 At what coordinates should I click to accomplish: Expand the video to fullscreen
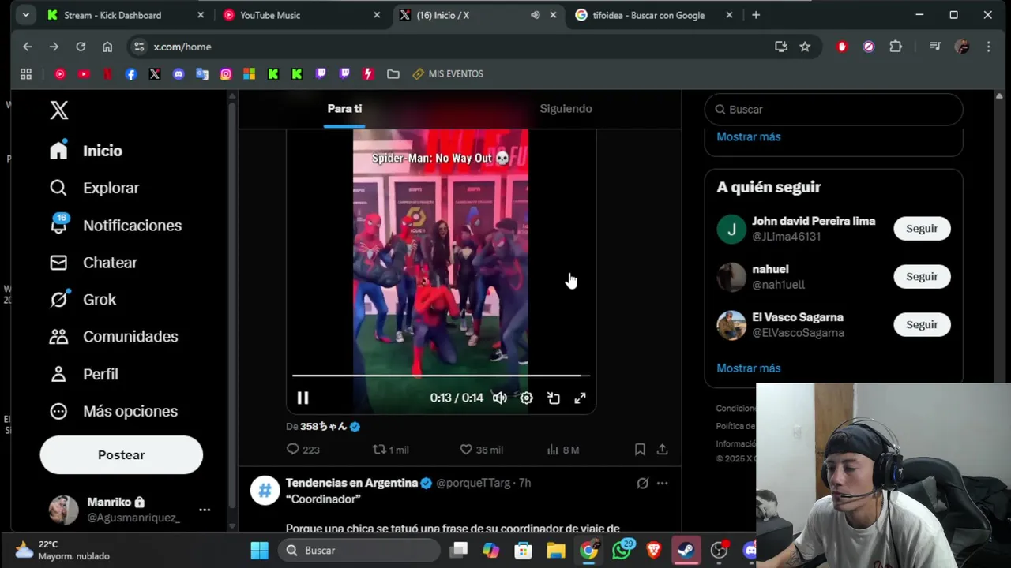(x=581, y=398)
